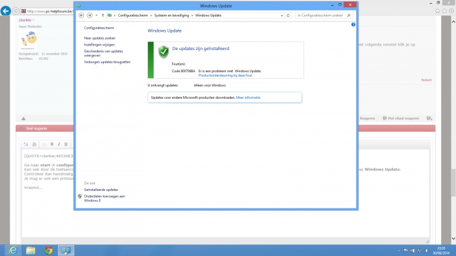Open File Explorer folder on taskbar

point(31,250)
